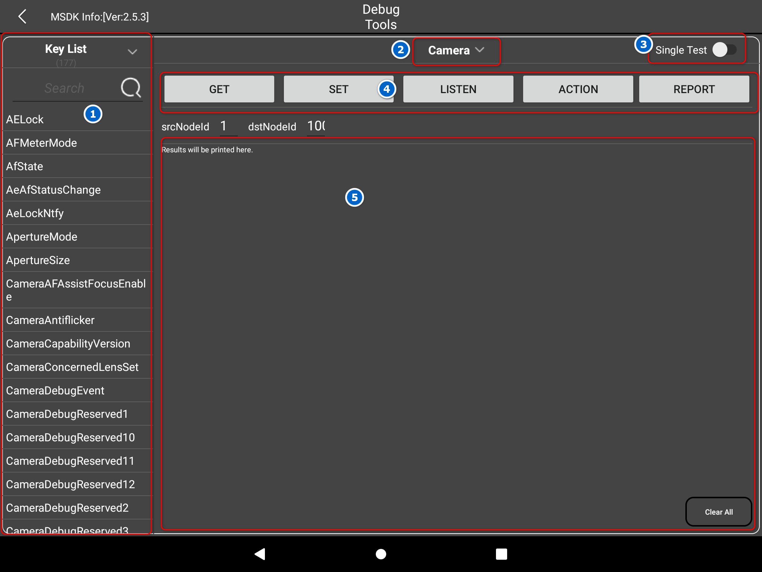Click the results output text area
This screenshot has width=762, height=572.
coord(458,334)
